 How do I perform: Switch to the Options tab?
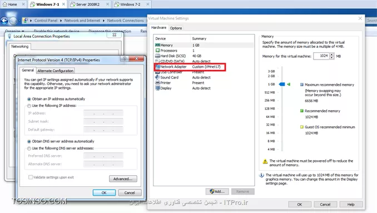click(176, 28)
